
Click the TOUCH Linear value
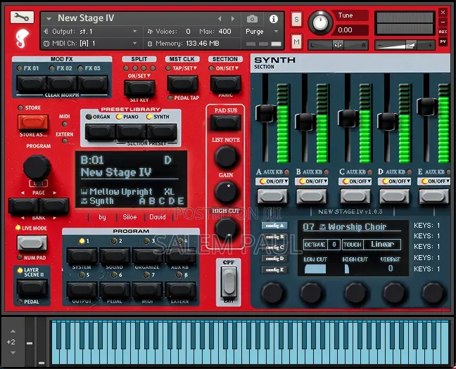pyautogui.click(x=382, y=245)
